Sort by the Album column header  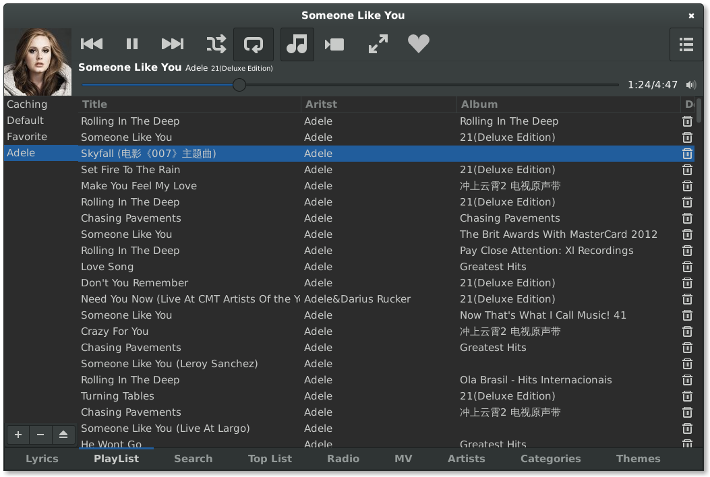click(568, 104)
